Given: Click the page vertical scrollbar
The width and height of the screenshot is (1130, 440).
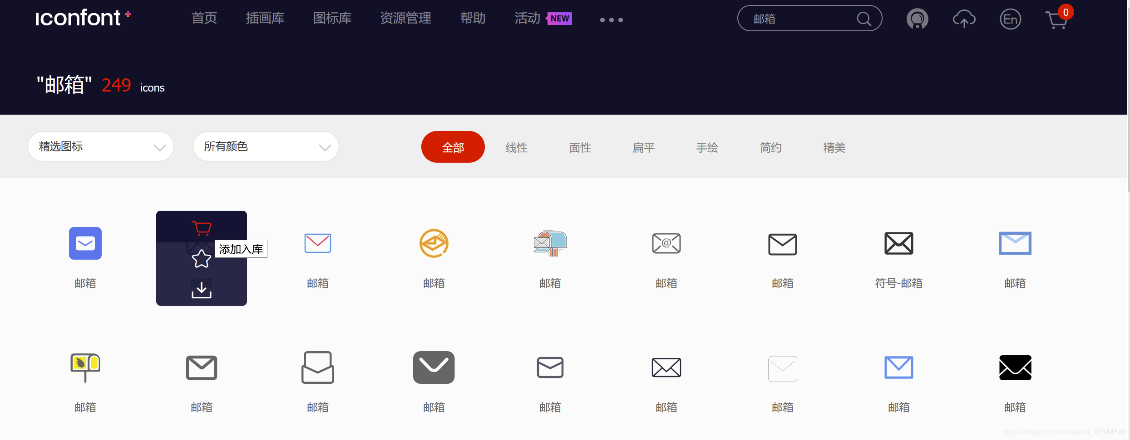Looking at the screenshot, I should click(x=1128, y=95).
